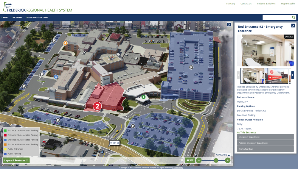This screenshot has height=169, width=298.
Task: Toggle Entrance 1 & Associated Parking layer
Action: 21,131
